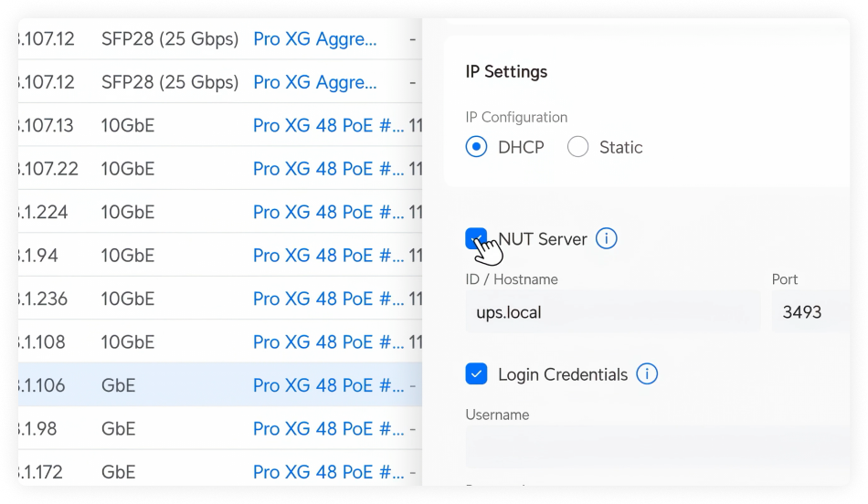Open the Pro XG Aggre link in the second row
This screenshot has height=504, width=868.
(x=314, y=82)
